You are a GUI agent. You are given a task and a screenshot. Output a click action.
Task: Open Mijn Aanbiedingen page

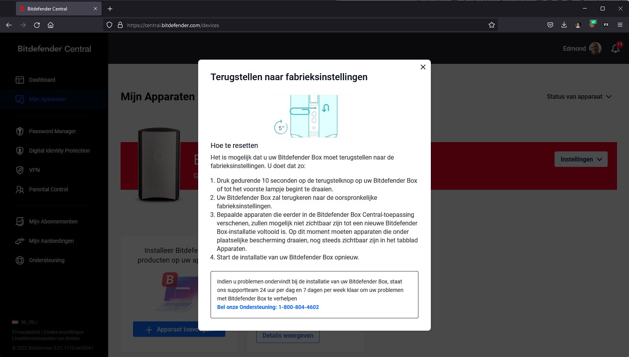(51, 241)
